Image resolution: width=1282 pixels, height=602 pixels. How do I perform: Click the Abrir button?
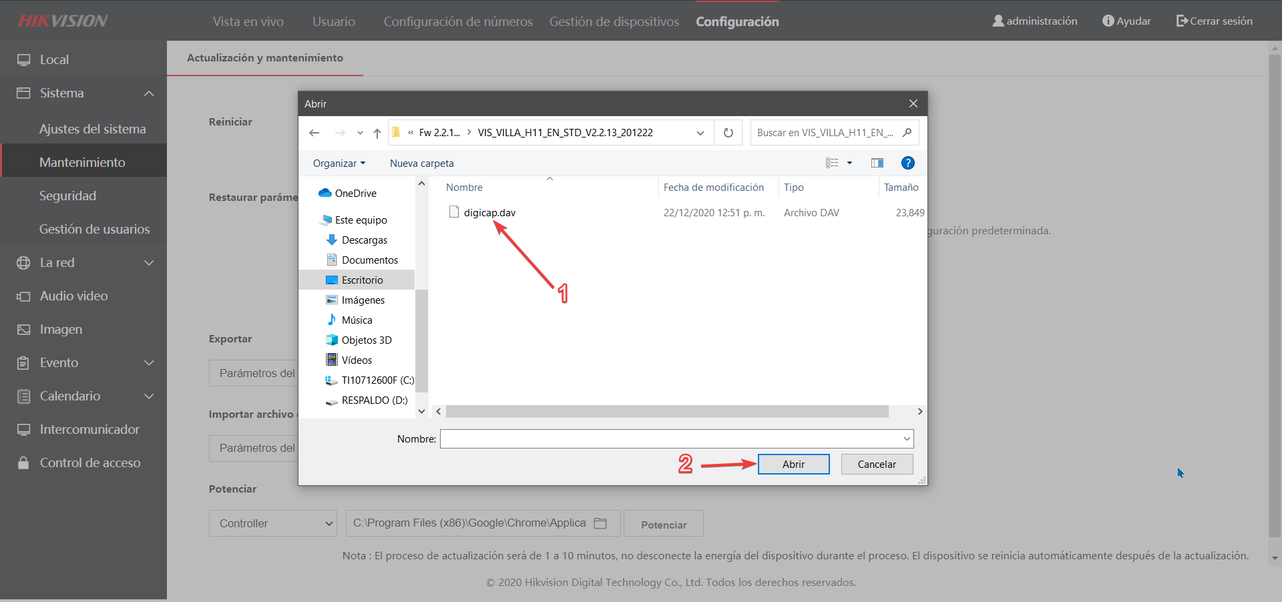793,464
